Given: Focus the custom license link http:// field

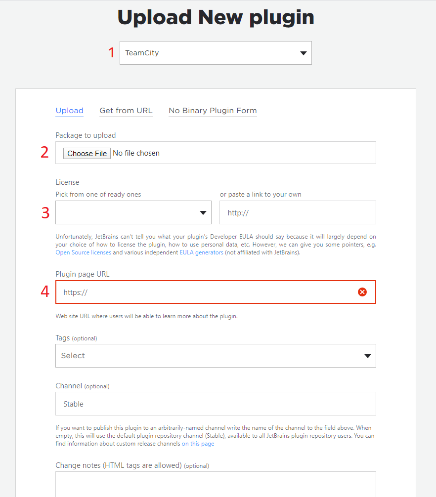Looking at the screenshot, I should [298, 212].
